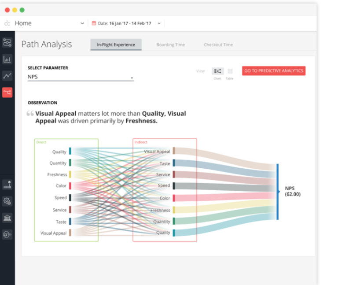The height and width of the screenshot is (285, 338).
Task: Select the line trend sidebar icon
Action: click(7, 76)
